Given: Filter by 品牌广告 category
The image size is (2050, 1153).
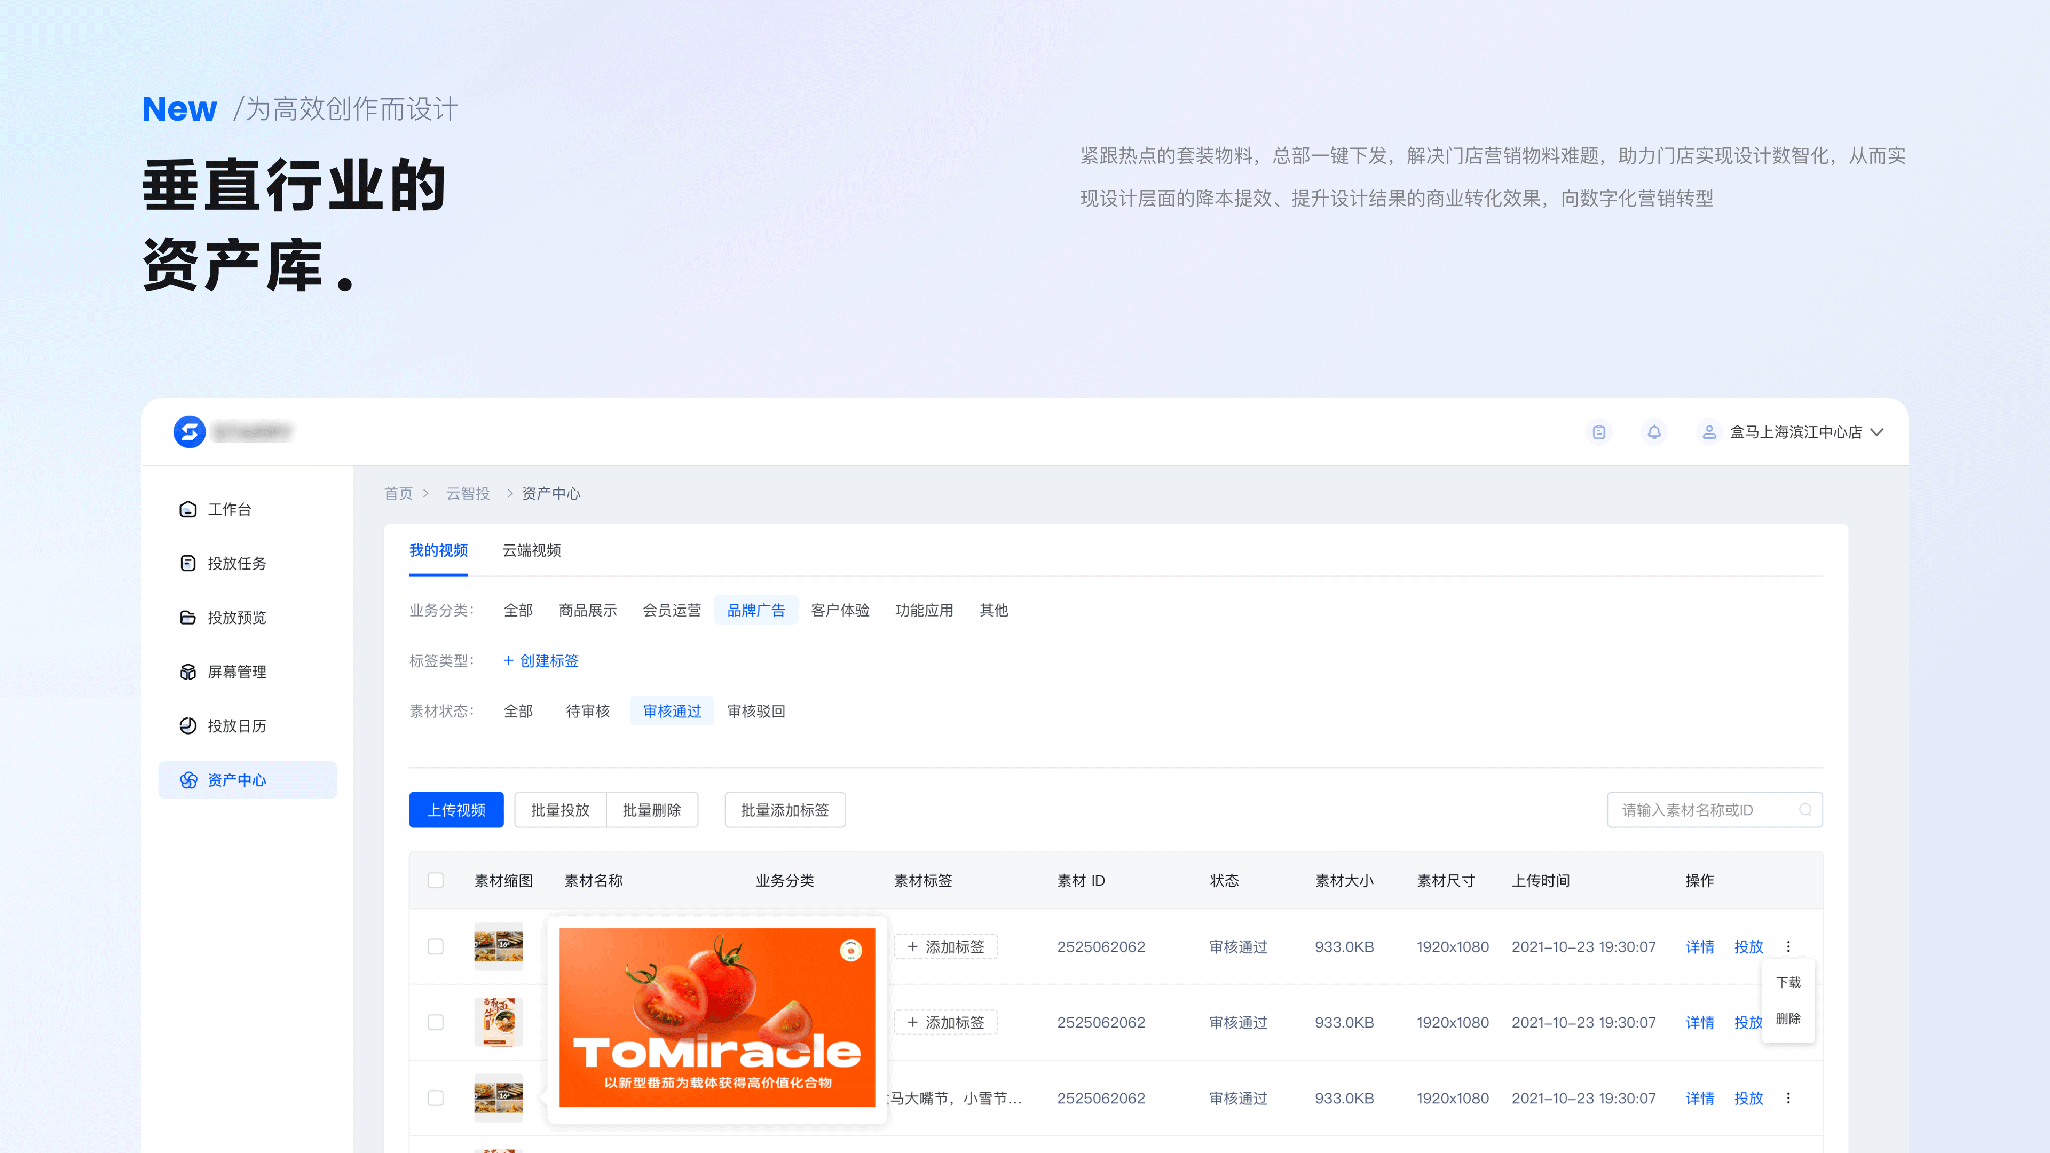Looking at the screenshot, I should 756,610.
